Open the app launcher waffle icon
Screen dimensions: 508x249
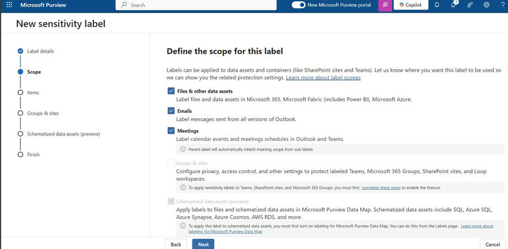[x=8, y=5]
